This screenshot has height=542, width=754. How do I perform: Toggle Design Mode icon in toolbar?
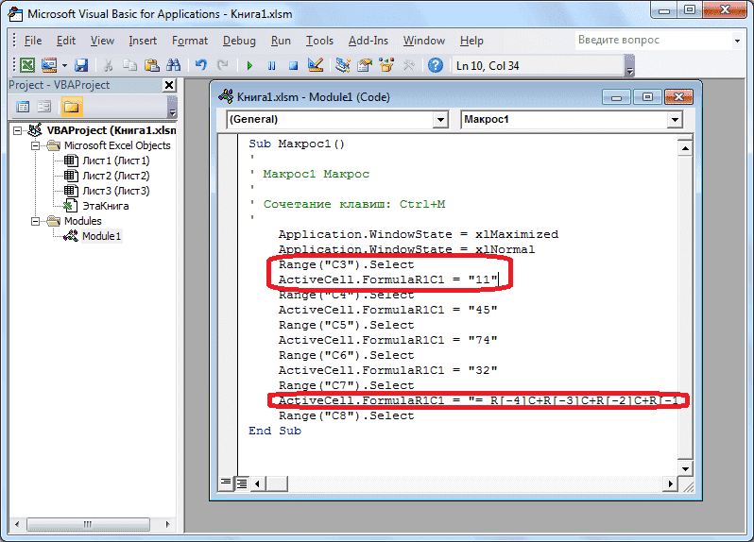coord(316,66)
